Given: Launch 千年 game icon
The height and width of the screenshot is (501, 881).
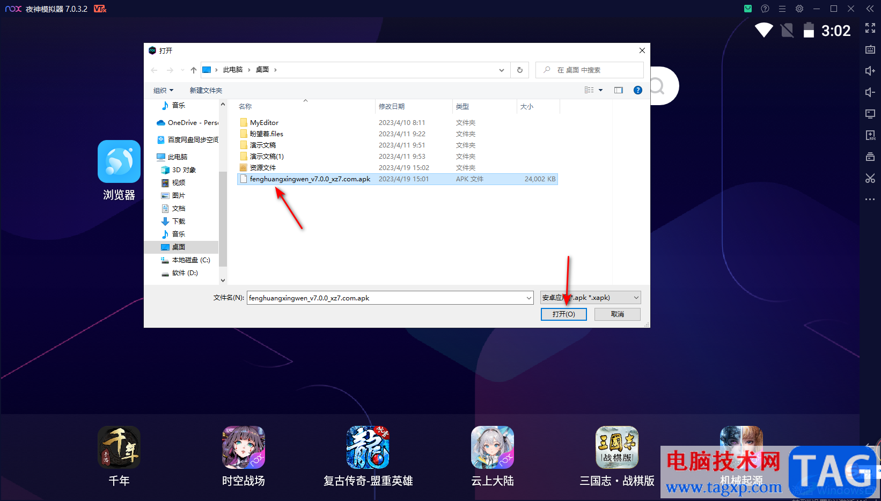Looking at the screenshot, I should pyautogui.click(x=119, y=447).
